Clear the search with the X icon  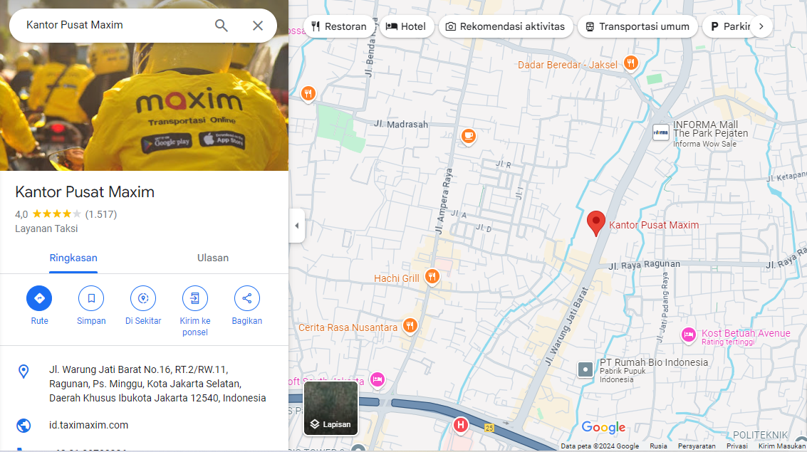[258, 25]
